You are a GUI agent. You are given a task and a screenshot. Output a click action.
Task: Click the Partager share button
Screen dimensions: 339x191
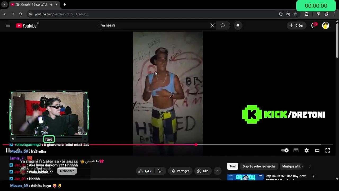pyautogui.click(x=180, y=171)
